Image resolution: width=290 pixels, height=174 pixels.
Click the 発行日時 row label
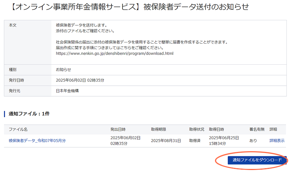pyautogui.click(x=16, y=80)
